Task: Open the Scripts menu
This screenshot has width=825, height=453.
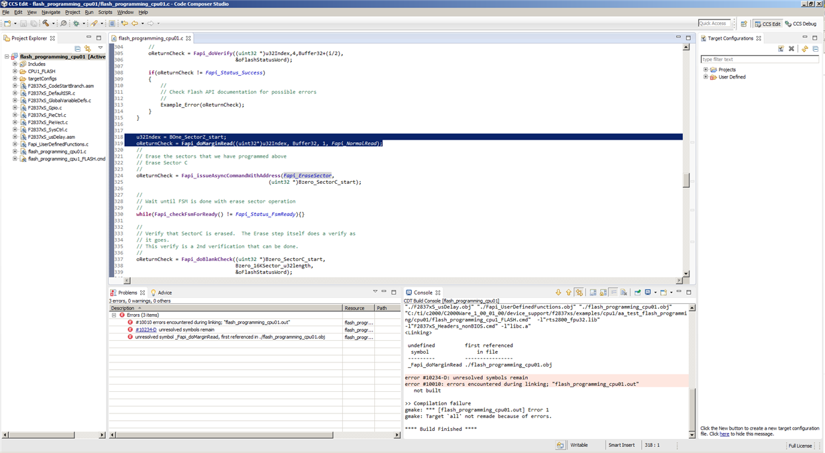Action: 105,12
